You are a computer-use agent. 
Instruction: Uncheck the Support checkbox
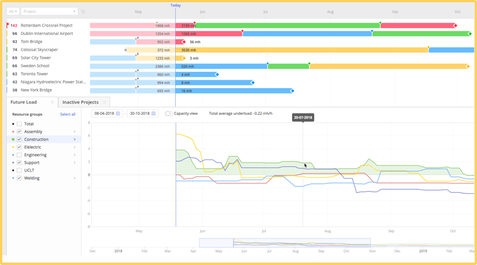19,163
